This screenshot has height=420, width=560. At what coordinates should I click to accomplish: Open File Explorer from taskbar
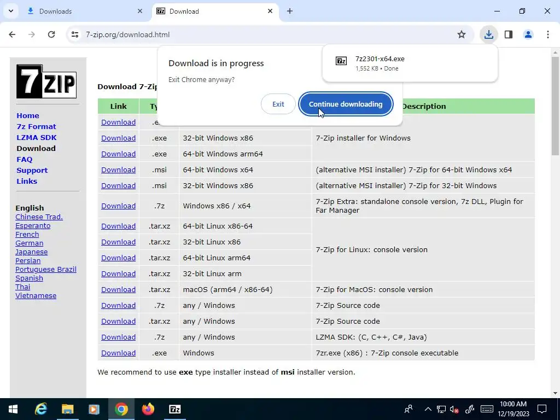(67, 409)
